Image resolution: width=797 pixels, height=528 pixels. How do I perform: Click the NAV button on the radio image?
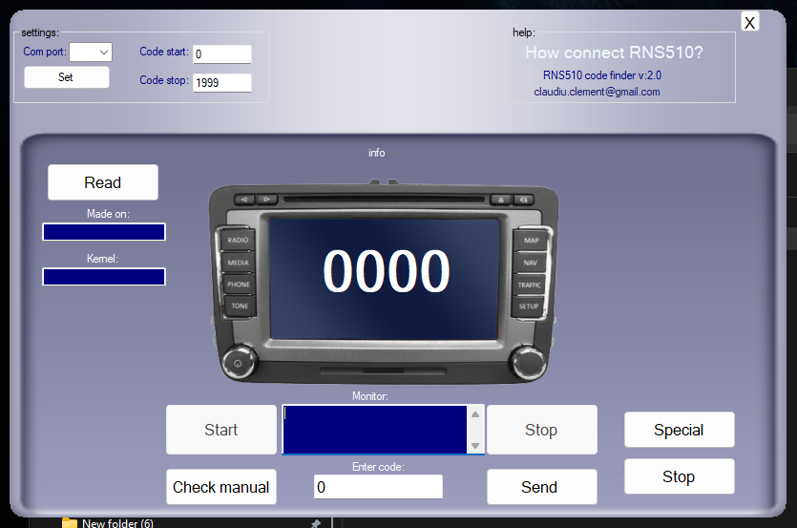point(530,263)
